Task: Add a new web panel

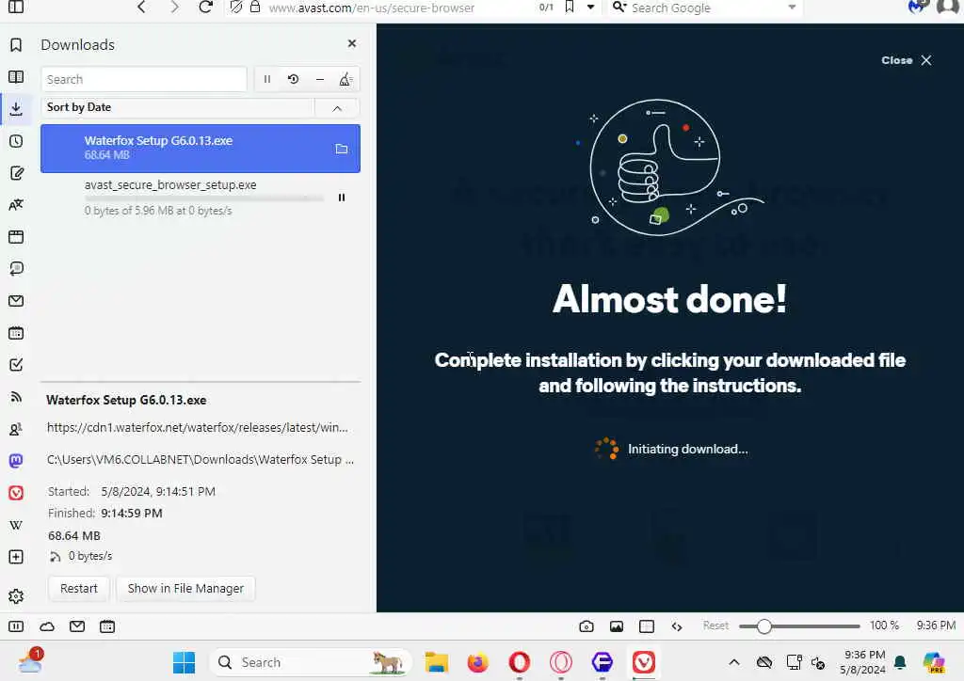Action: pos(16,557)
